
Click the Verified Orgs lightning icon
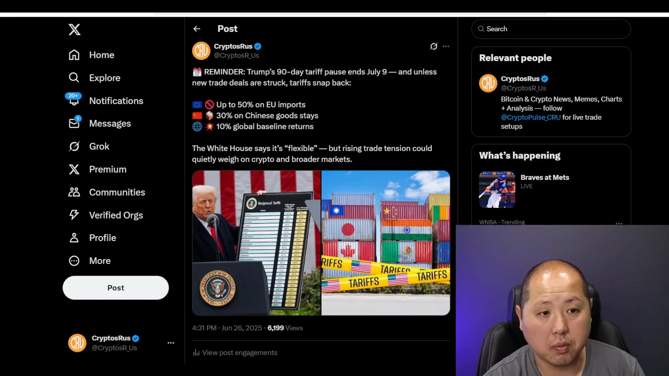74,215
